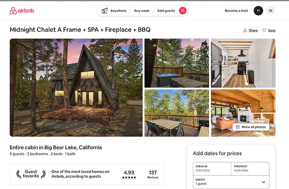Open the Check-in date field
289x189 pixels.
click(212, 168)
